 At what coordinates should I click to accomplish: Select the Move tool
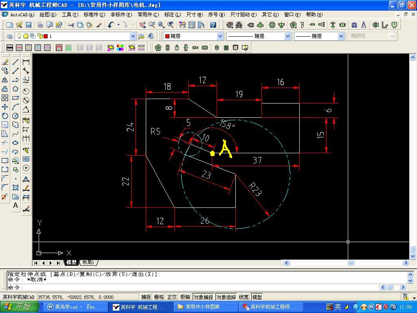pyautogui.click(x=5, y=107)
